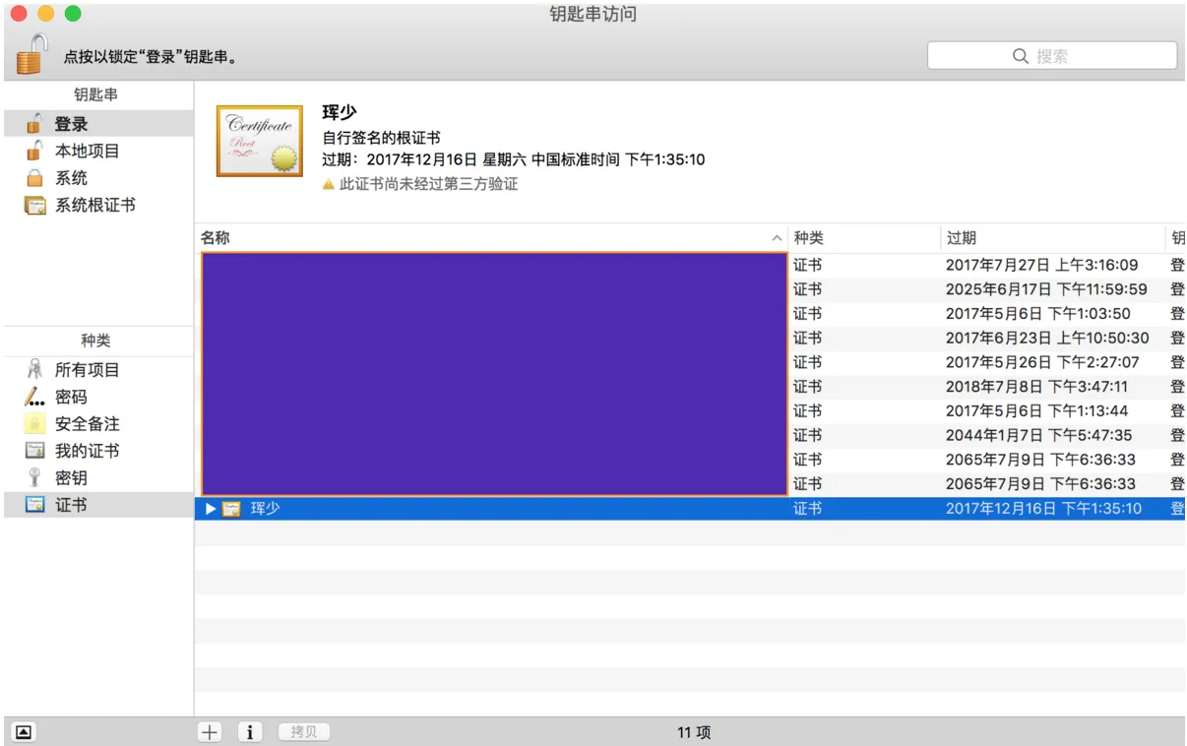Click the 此证书尚未经过第三方验证 warning text
1187x746 pixels.
pos(428,184)
